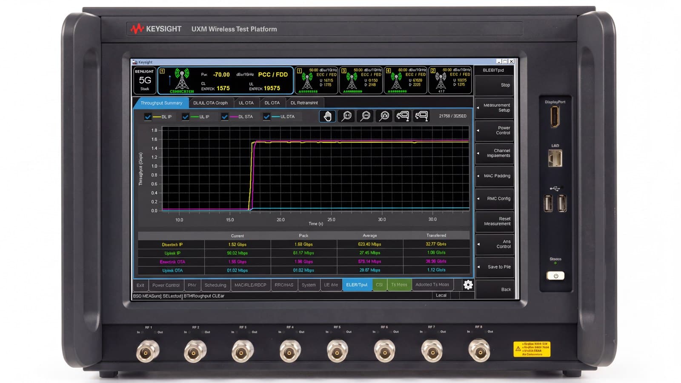Expand the RMC Config side menu

(494, 199)
